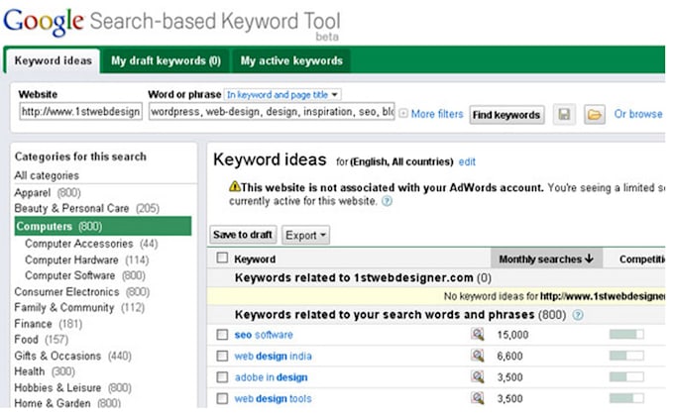The height and width of the screenshot is (420, 674).
Task: Open 'In keyword and page title' dropdown
Action: (282, 94)
